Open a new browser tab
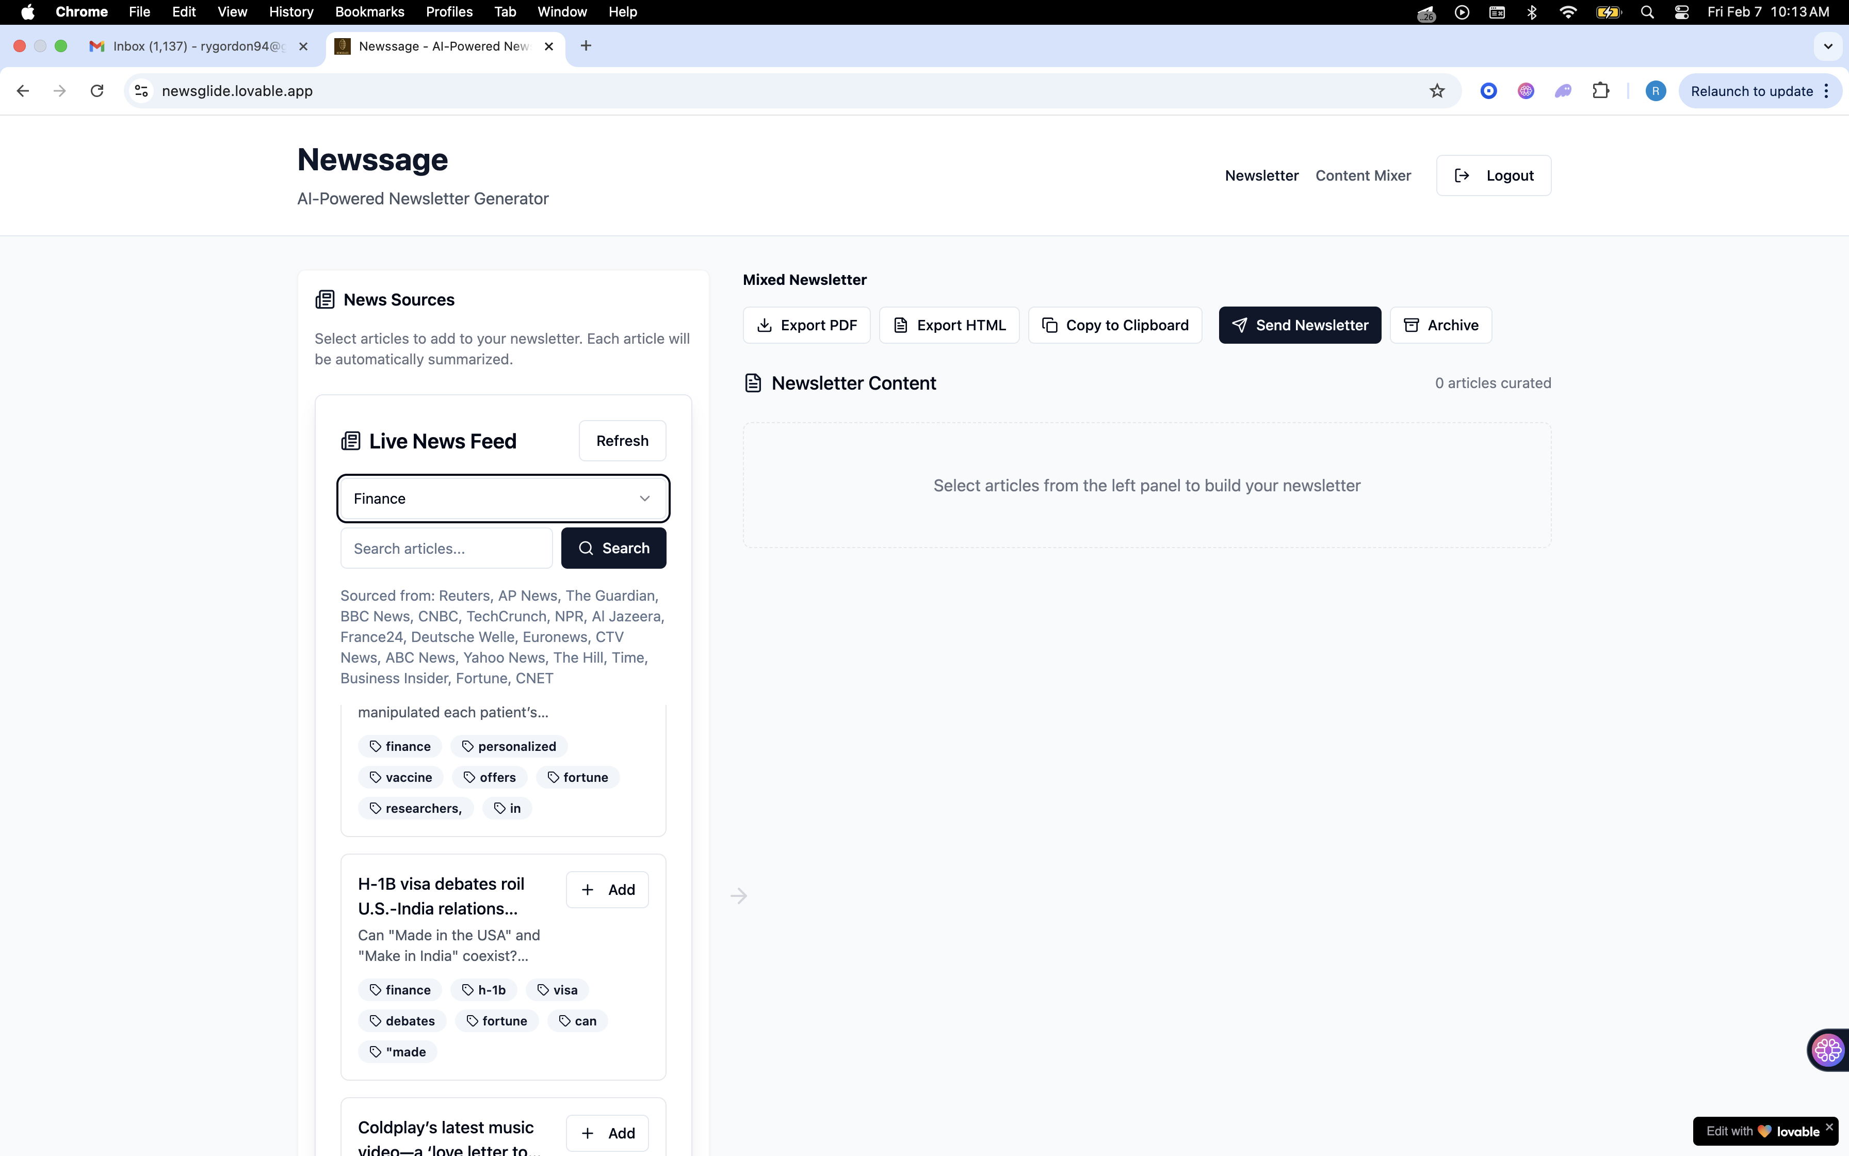The image size is (1849, 1156). coord(586,46)
